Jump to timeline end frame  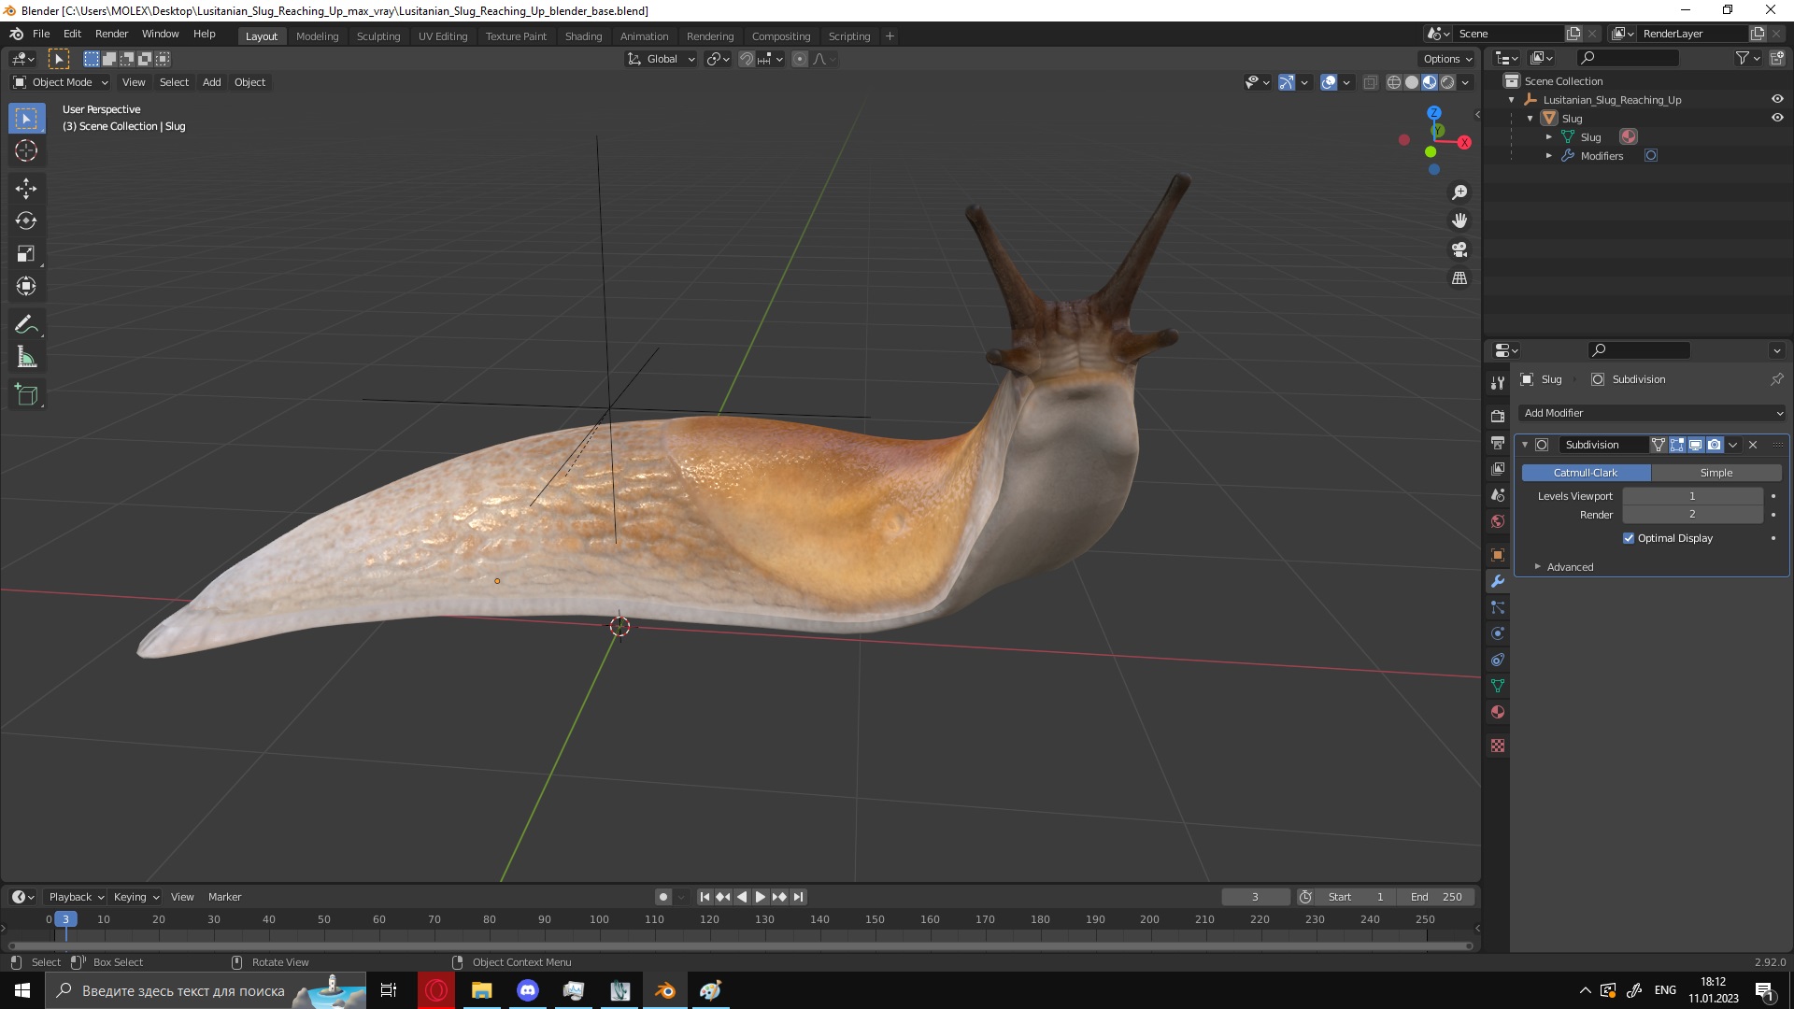pos(798,897)
